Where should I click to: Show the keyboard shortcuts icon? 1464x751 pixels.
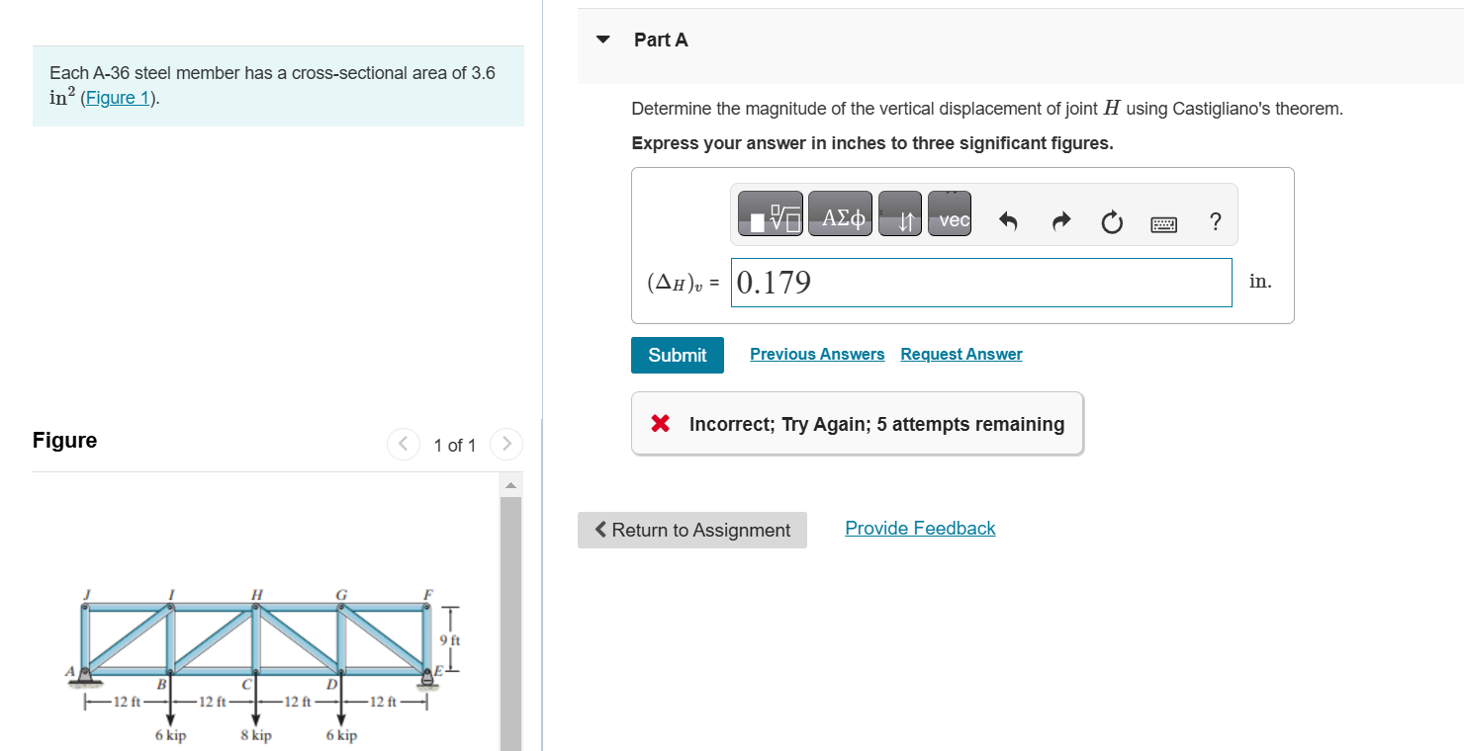tap(1163, 224)
